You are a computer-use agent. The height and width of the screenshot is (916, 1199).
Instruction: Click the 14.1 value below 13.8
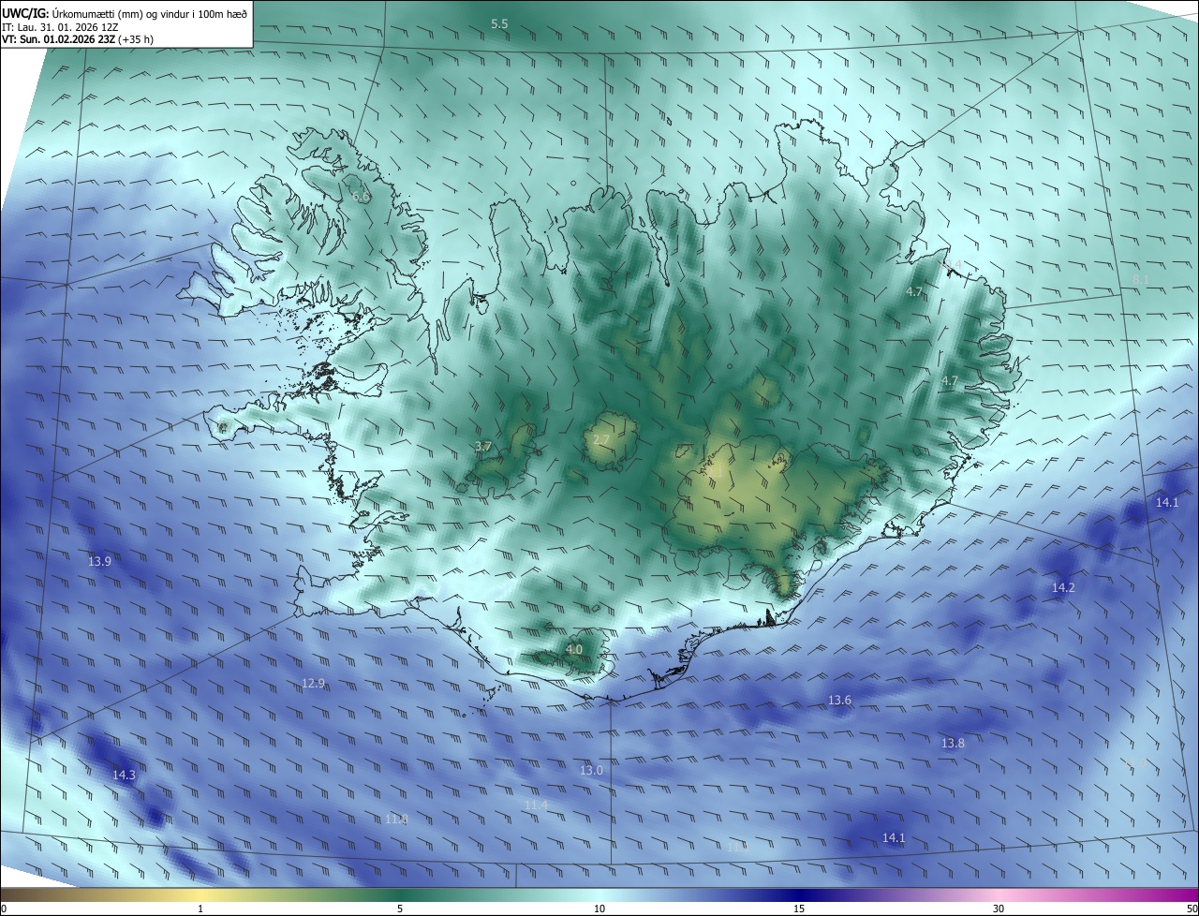click(x=894, y=838)
